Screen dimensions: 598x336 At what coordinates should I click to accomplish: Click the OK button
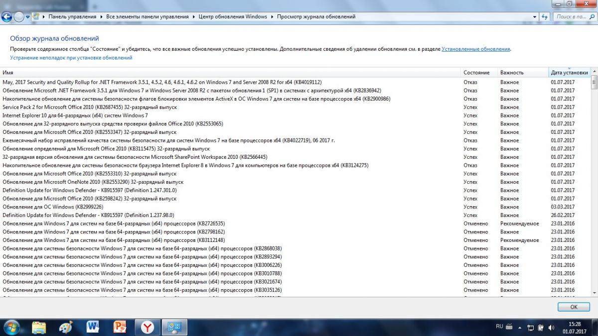click(x=574, y=307)
